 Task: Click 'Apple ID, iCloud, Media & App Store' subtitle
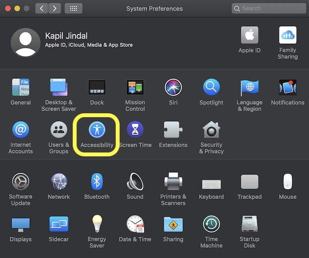(89, 45)
